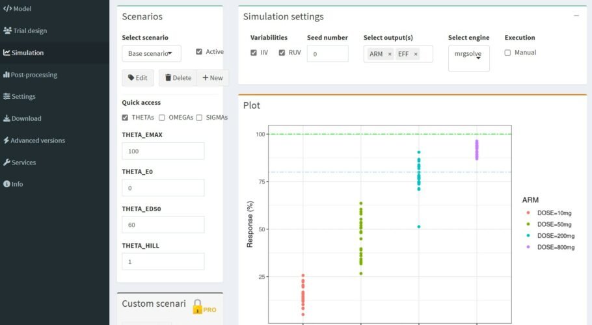Open the mrgsolve engine dropdown
Screen dimensions: 592x325
point(468,57)
